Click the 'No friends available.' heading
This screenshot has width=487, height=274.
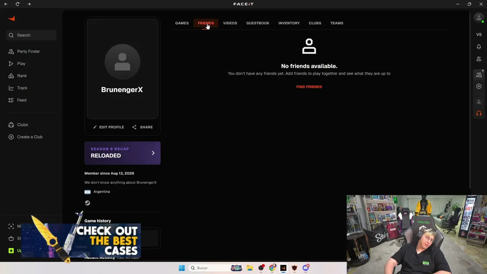tap(309, 66)
